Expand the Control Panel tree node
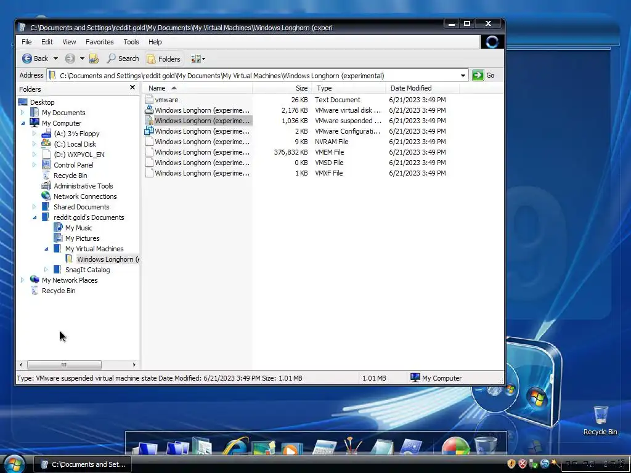 tap(35, 165)
